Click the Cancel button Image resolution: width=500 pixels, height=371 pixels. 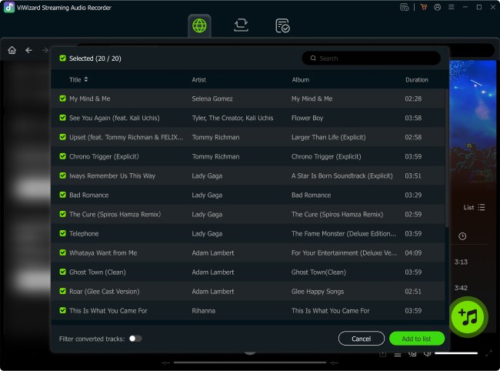point(362,339)
